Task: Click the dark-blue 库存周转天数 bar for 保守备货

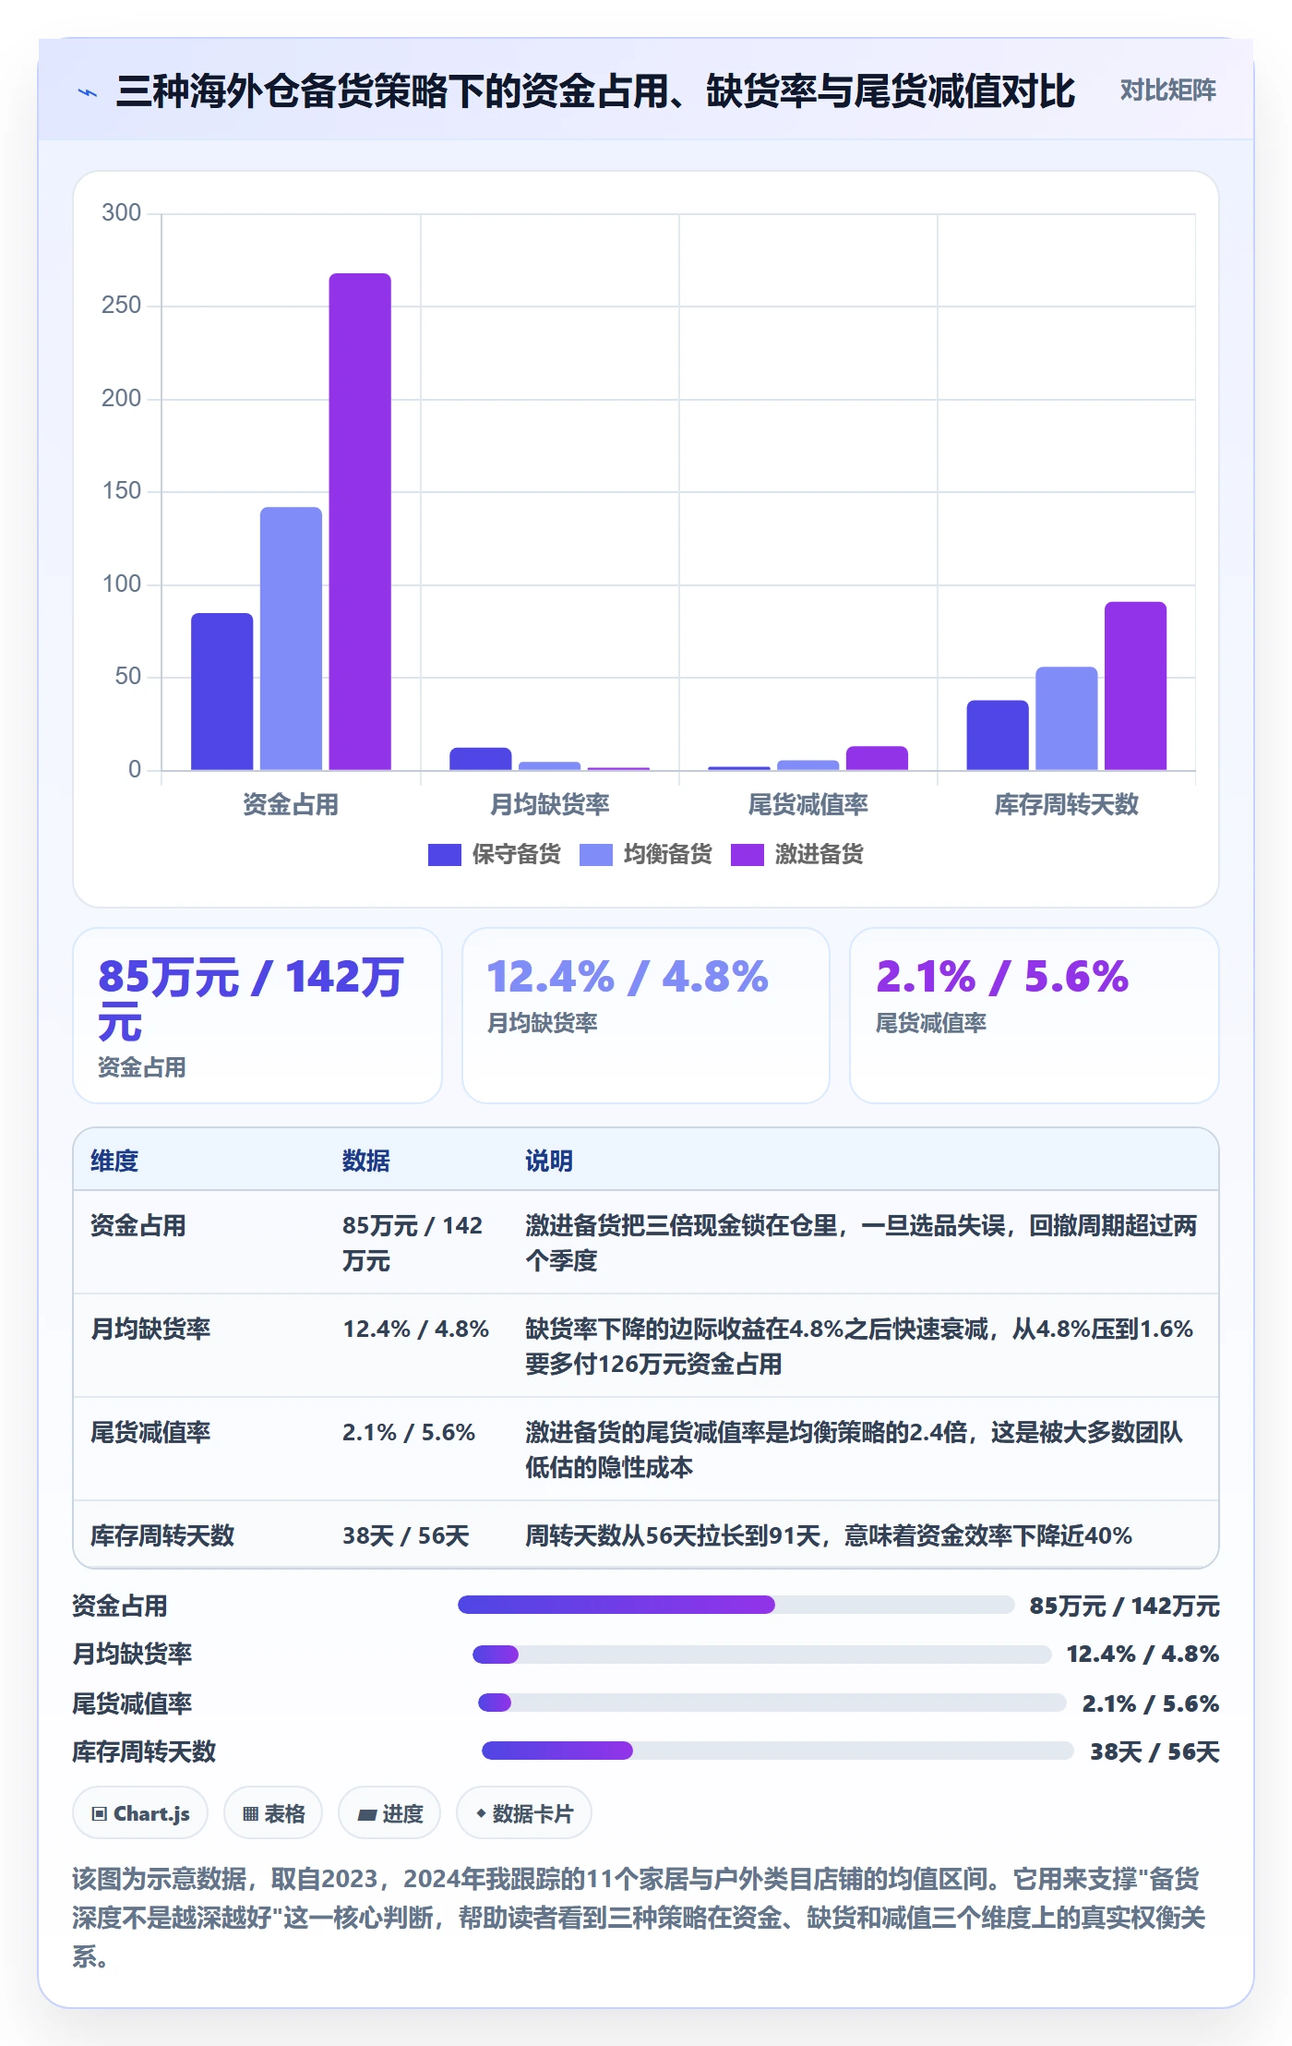Action: click(998, 735)
